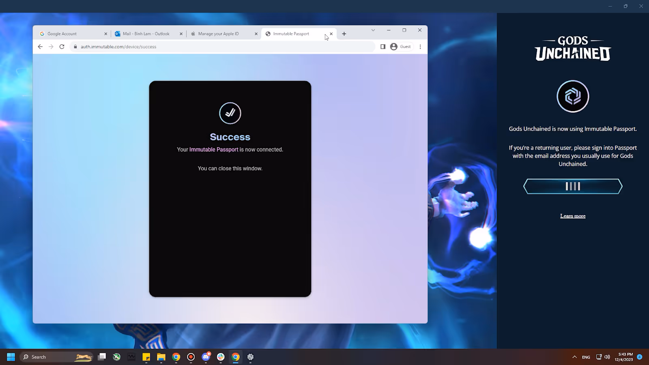This screenshot has width=649, height=365.
Task: Click the Immutable Passport logo in launcher
Action: coord(573,96)
